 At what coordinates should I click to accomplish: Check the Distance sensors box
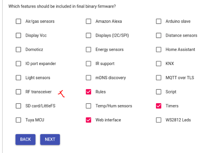coord(159,35)
